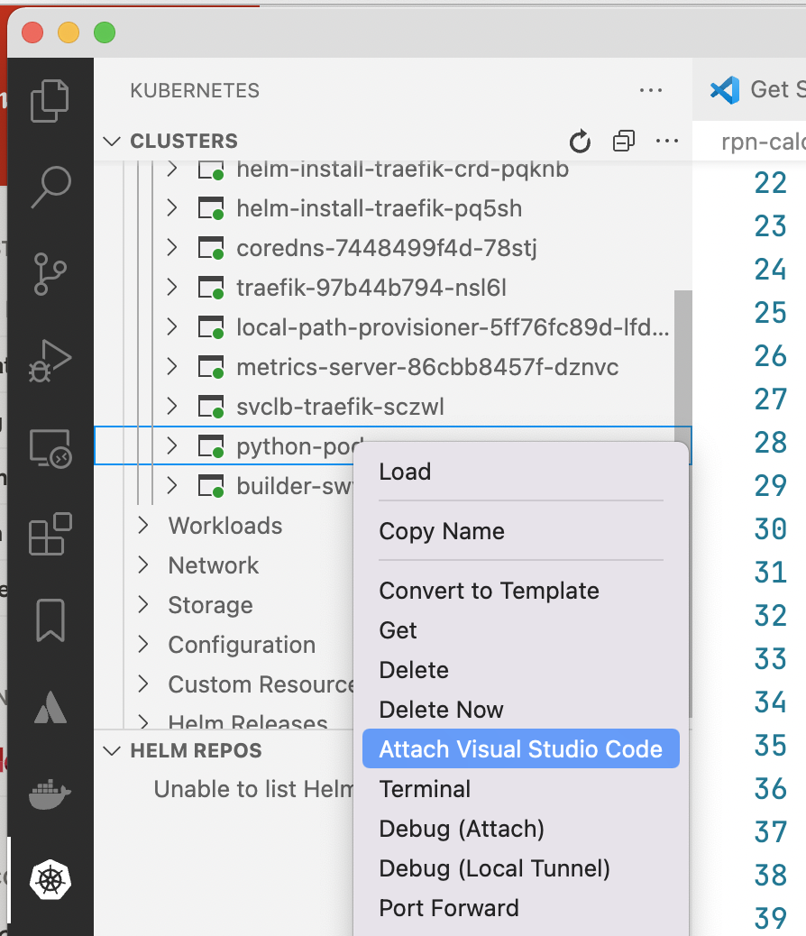Screen dimensions: 806x936
Task: Select the metrics-server-86cbb8457f-dznvc pod
Action: pos(427,367)
